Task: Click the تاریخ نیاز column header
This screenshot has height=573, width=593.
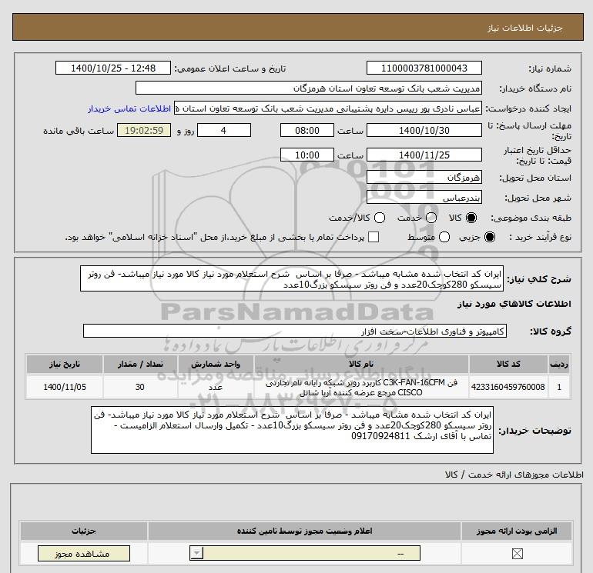Action: pos(64,364)
